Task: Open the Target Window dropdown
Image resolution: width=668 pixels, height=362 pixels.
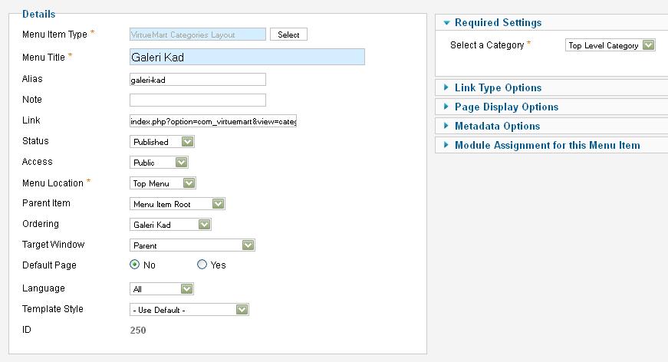Action: 193,245
